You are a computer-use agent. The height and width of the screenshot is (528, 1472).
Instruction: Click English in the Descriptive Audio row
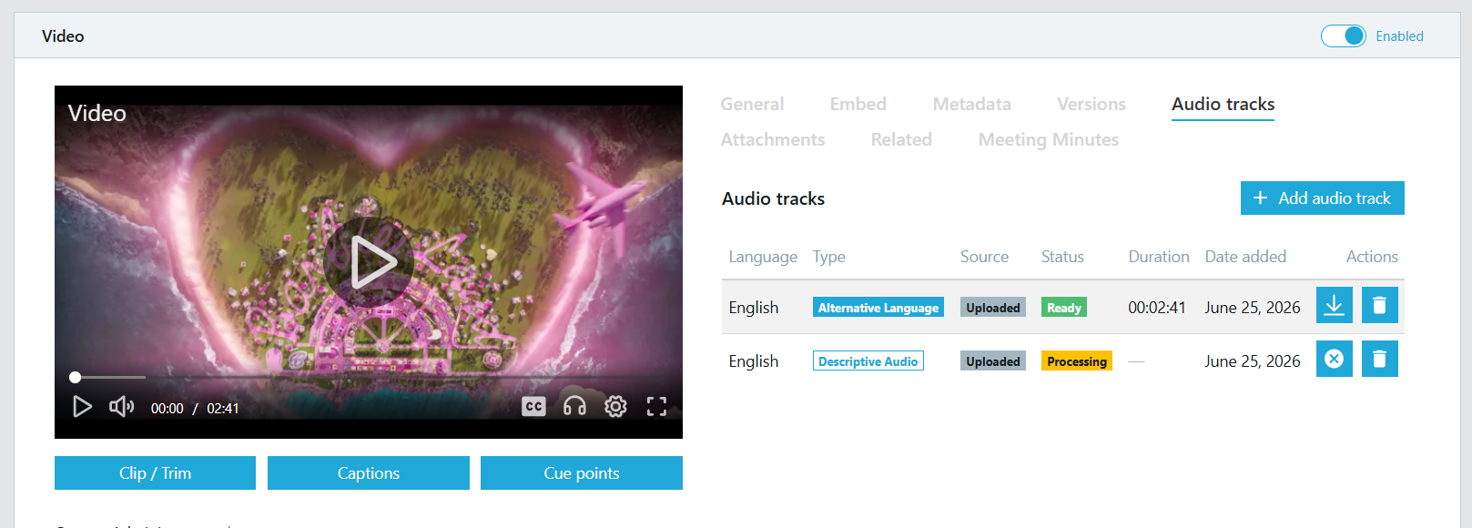(x=754, y=361)
